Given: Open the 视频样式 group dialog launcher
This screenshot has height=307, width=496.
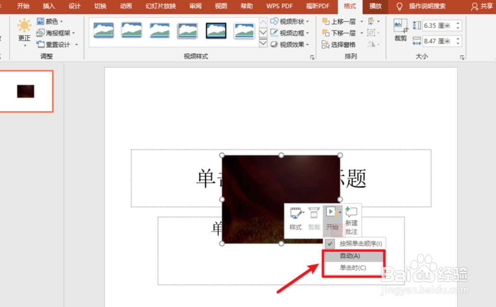Looking at the screenshot, I should pos(312,58).
